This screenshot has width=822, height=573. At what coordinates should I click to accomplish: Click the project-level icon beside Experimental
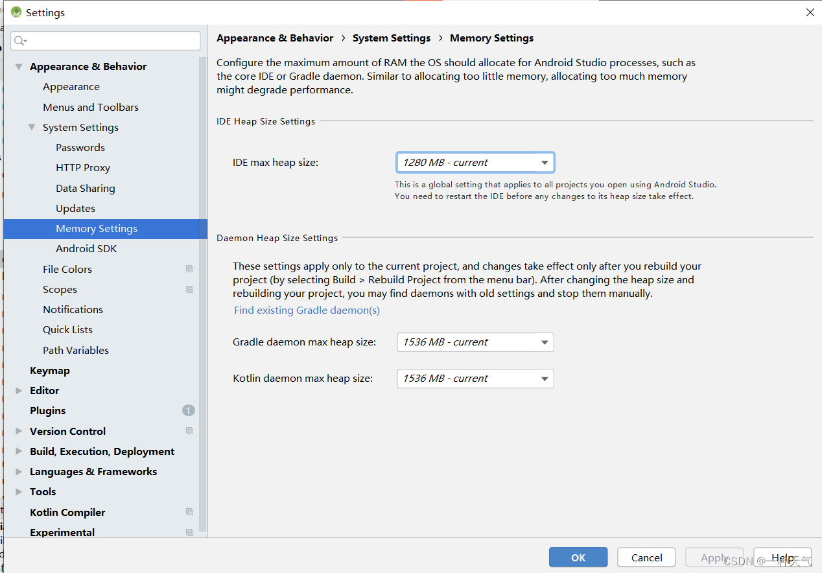click(x=189, y=532)
